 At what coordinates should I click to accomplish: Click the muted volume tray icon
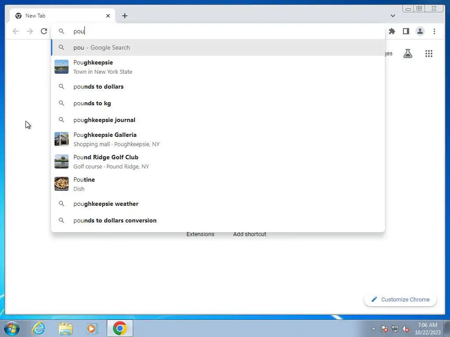coord(406,329)
